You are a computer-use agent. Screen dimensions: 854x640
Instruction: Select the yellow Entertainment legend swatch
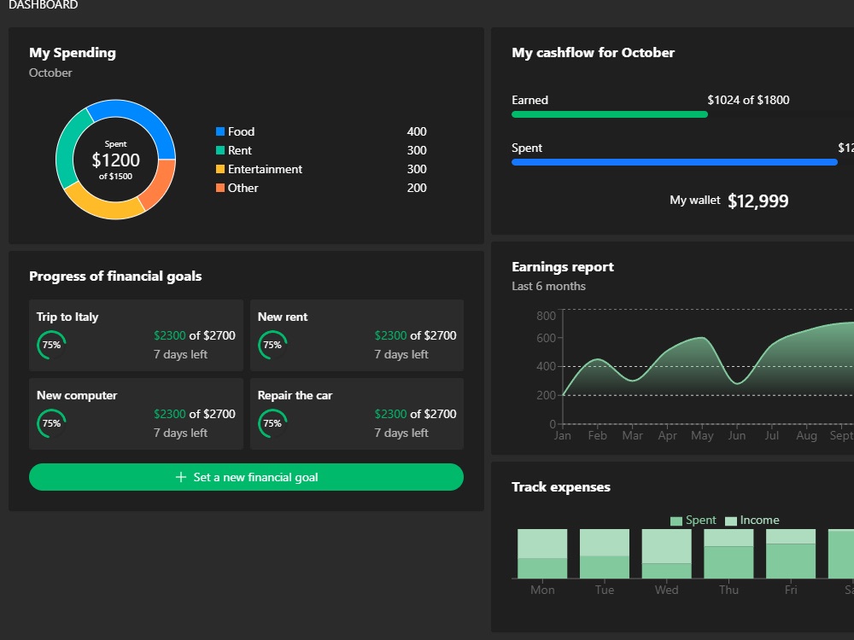[220, 169]
